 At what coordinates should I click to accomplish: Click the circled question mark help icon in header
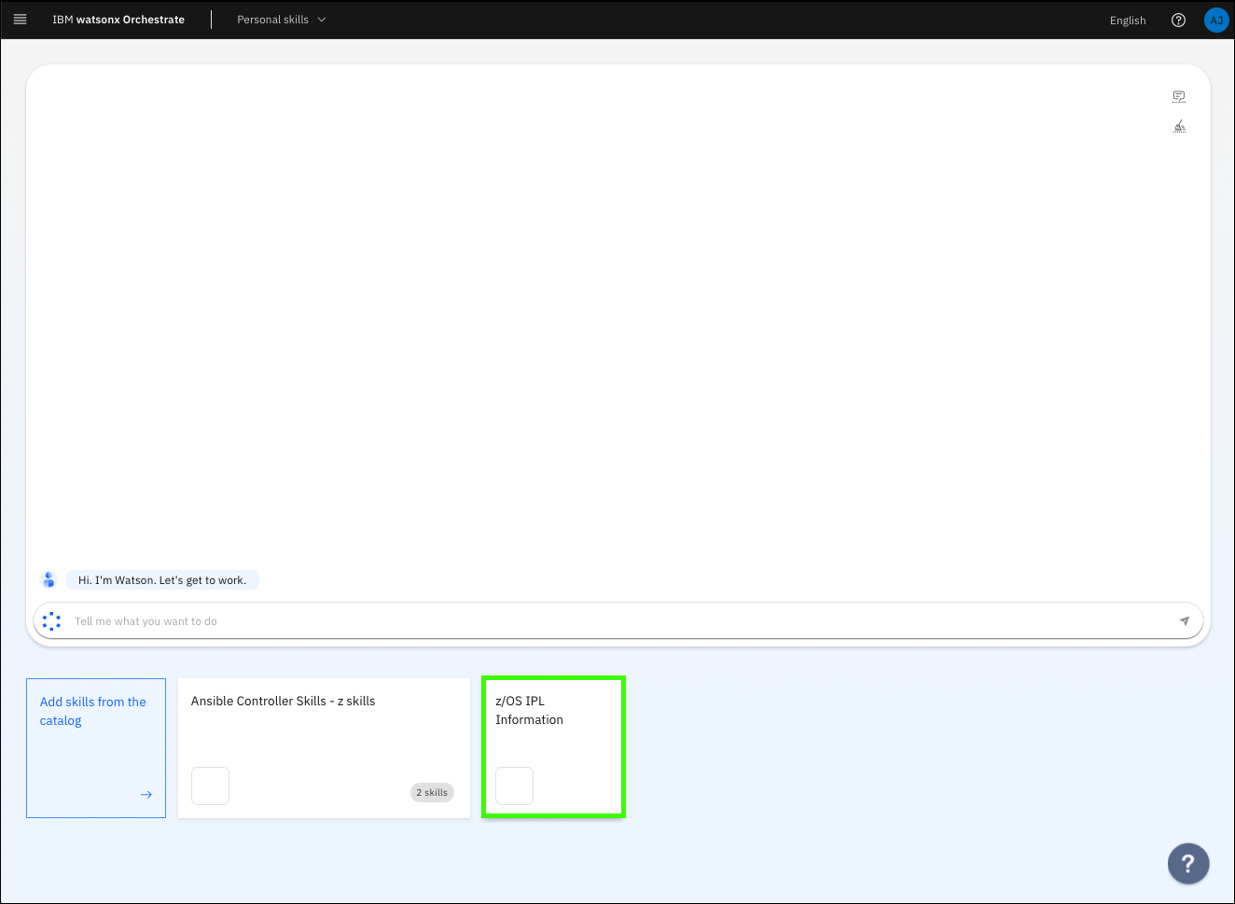[1178, 21]
